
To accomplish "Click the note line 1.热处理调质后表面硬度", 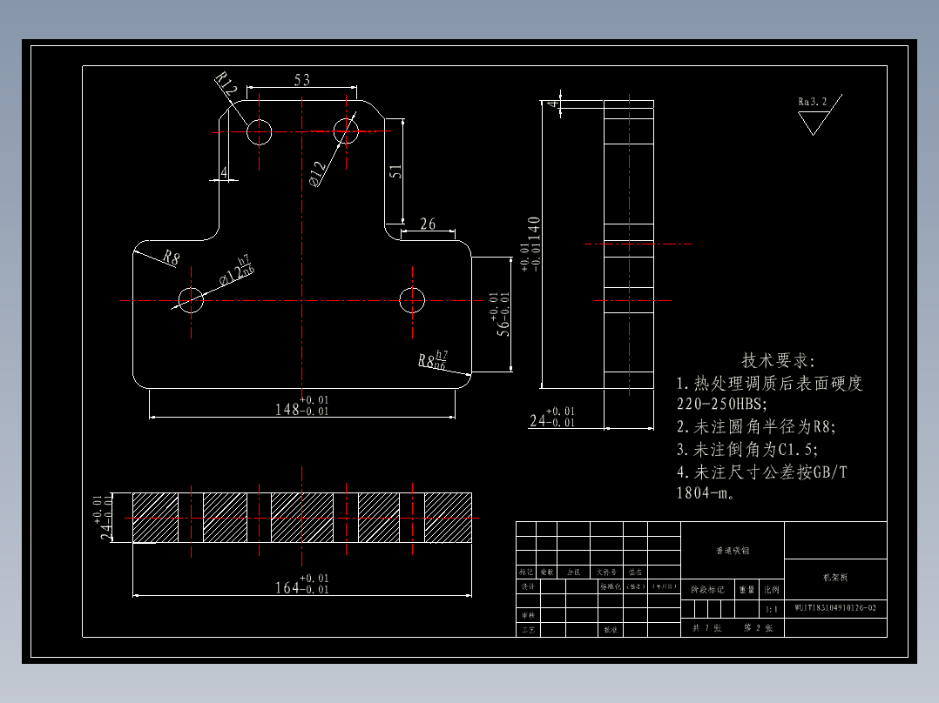I will pos(769,384).
